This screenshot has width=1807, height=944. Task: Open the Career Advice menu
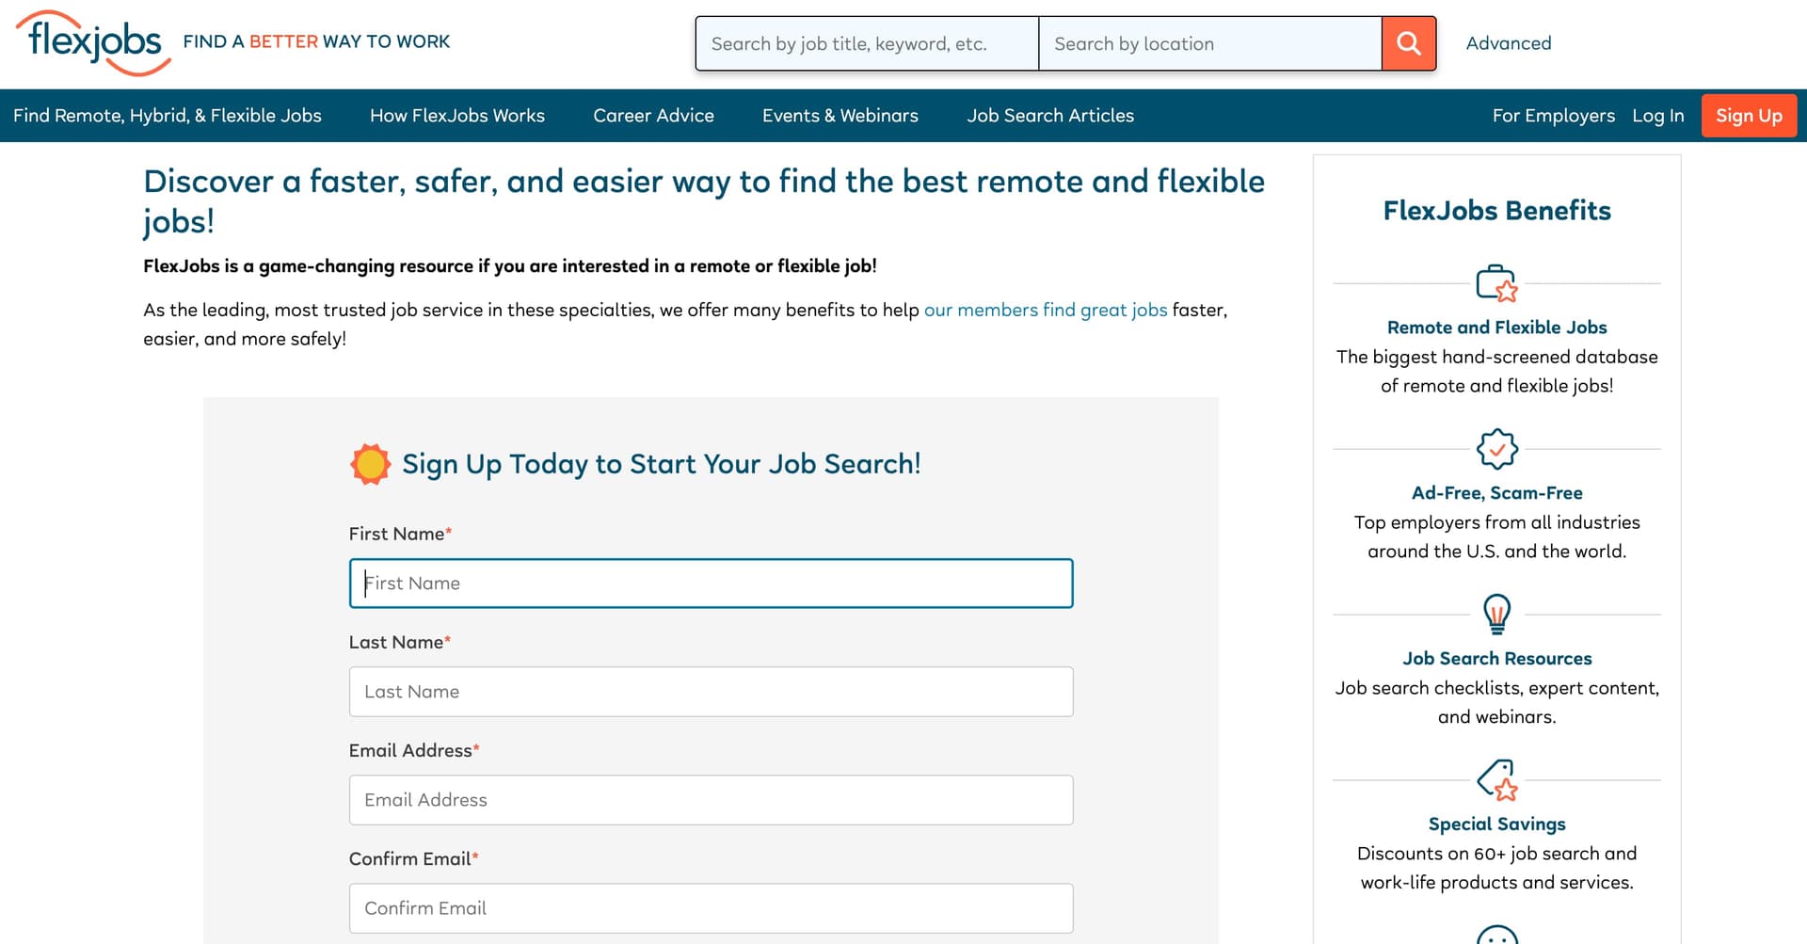click(653, 115)
